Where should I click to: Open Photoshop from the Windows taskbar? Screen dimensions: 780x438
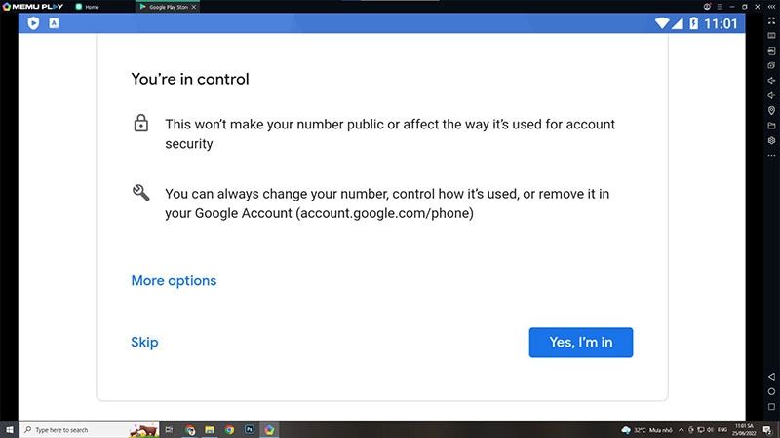[x=249, y=429]
